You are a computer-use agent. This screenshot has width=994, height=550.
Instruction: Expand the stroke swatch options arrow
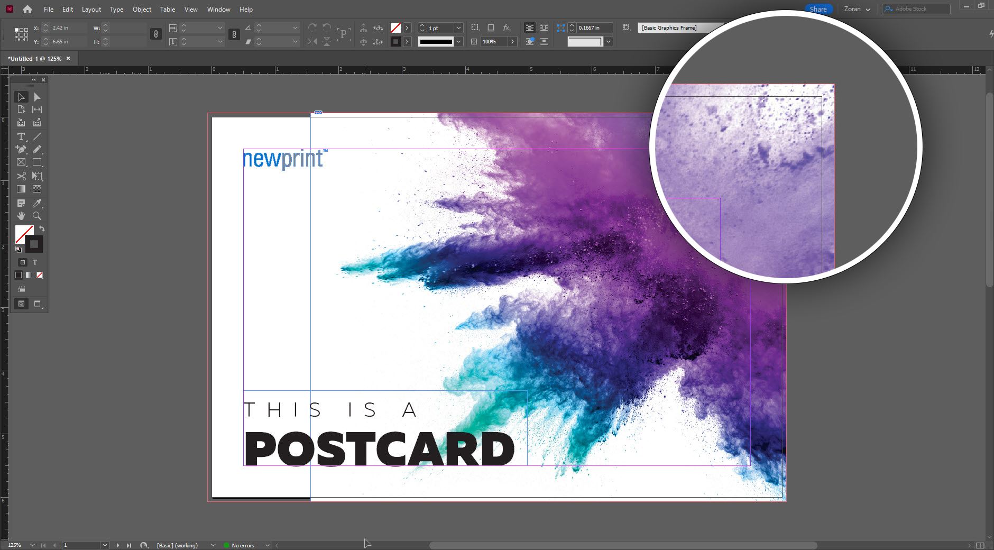[x=407, y=41]
